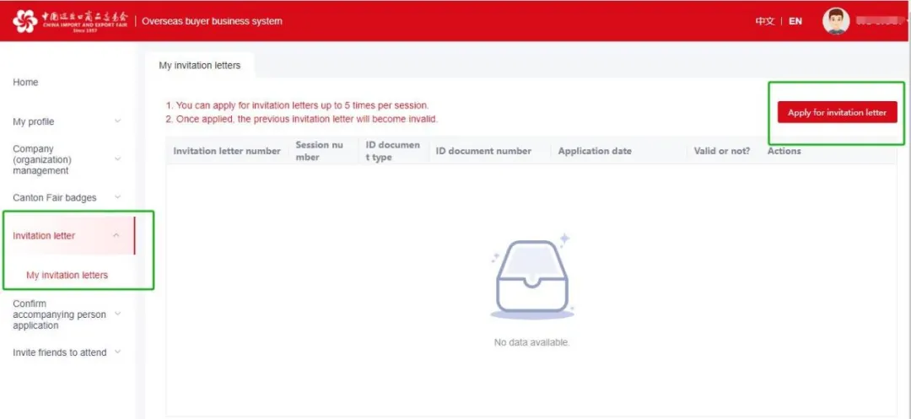The width and height of the screenshot is (911, 419).
Task: Expand Company (organization) management chevron
Action: pyautogui.click(x=117, y=159)
